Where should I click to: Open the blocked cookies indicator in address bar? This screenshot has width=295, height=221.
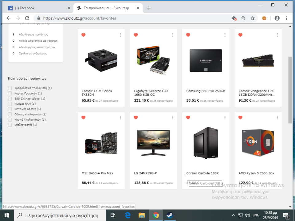(x=234, y=18)
